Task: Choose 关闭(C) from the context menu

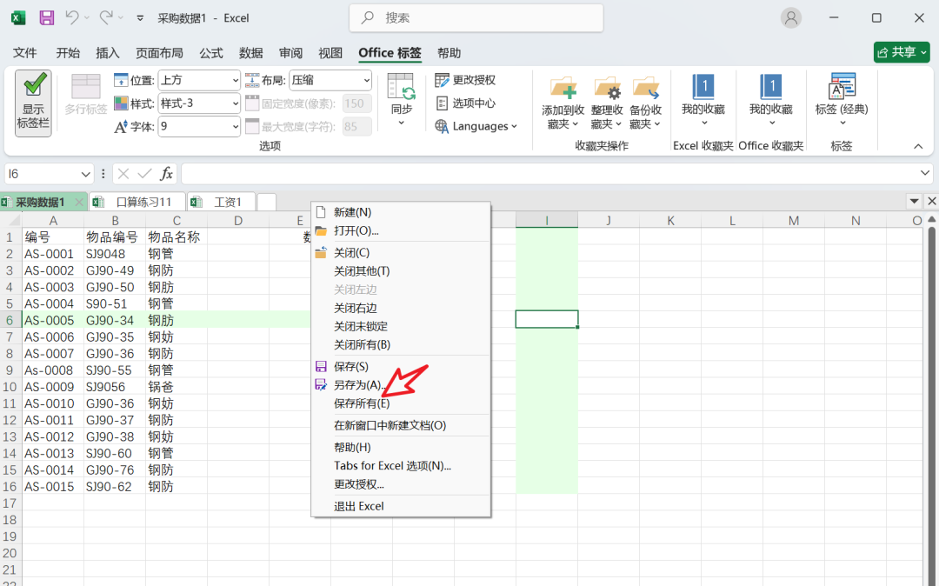Action: pos(401,253)
